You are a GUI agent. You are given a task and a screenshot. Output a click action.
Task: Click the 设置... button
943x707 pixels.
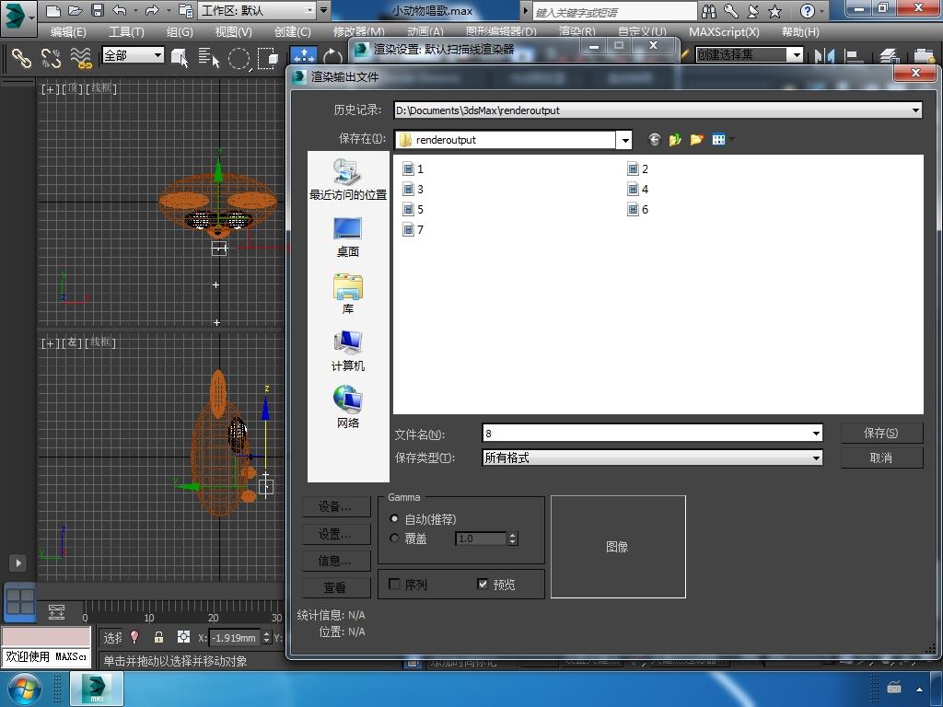click(x=335, y=534)
